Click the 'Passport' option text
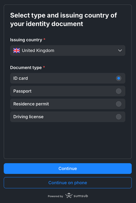136x203 pixels. 23,91
